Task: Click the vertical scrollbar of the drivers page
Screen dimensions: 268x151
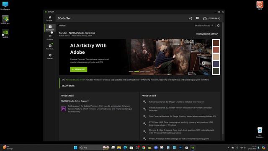Action: coord(223,78)
